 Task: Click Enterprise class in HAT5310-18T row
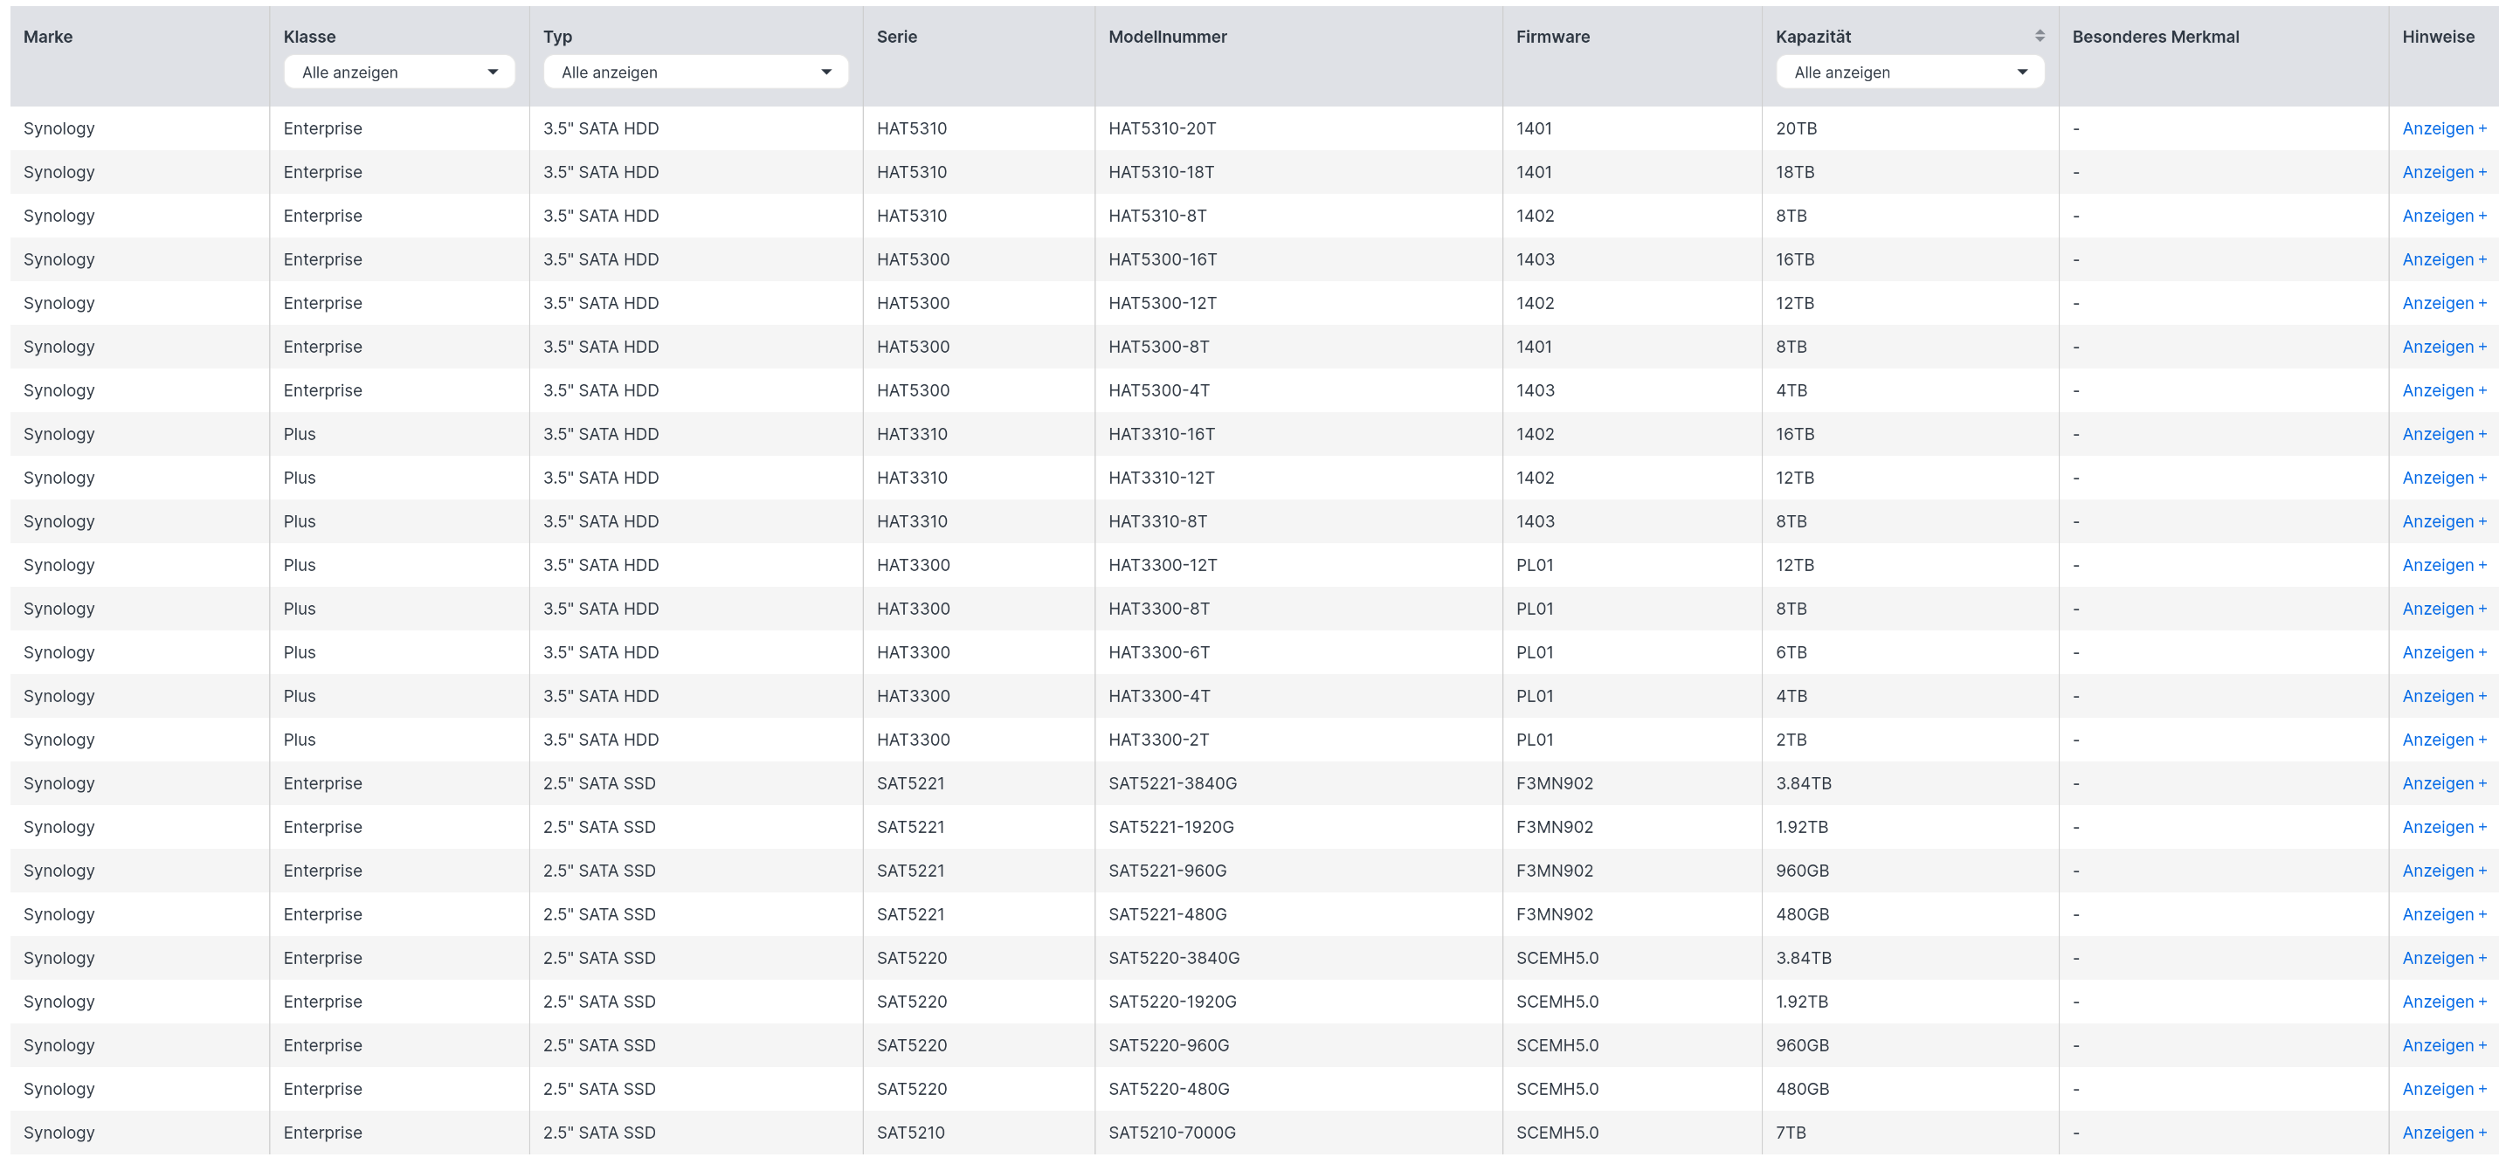[322, 172]
